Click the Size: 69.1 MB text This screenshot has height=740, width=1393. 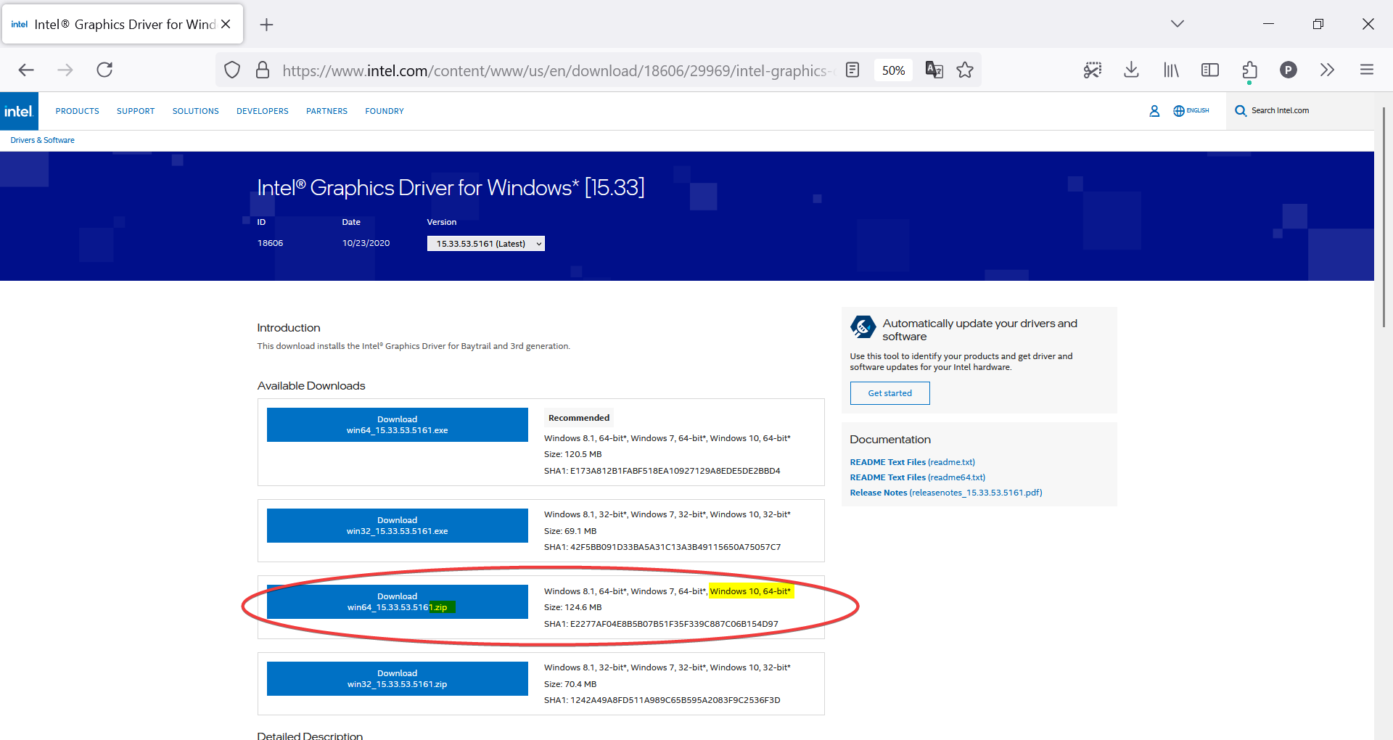tap(570, 531)
